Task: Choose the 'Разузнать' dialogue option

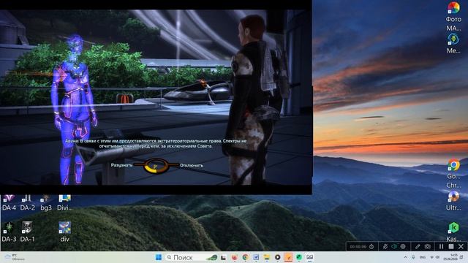Action: 121,165
